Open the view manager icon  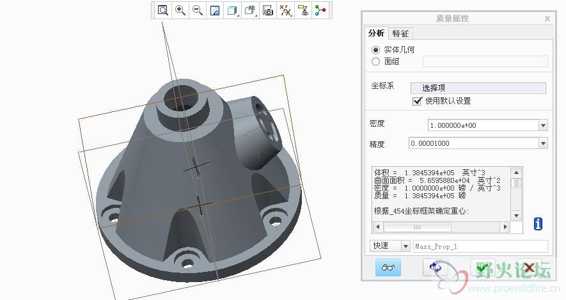[x=267, y=10]
